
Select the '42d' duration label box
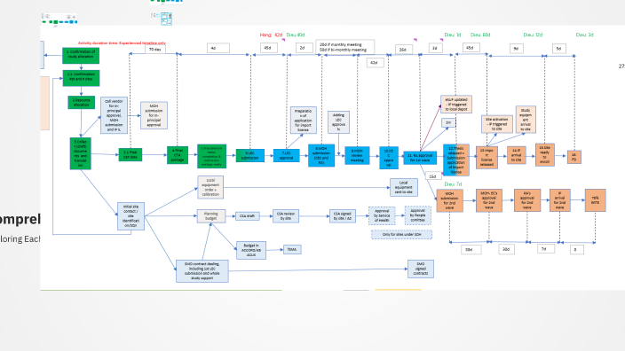click(375, 62)
